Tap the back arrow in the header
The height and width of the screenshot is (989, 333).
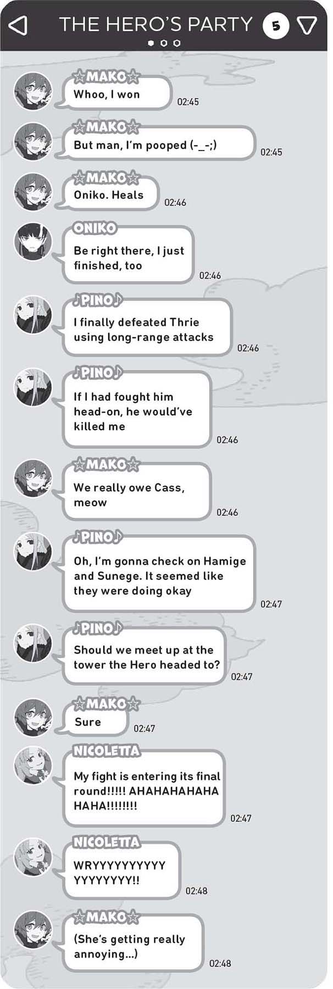click(x=18, y=25)
